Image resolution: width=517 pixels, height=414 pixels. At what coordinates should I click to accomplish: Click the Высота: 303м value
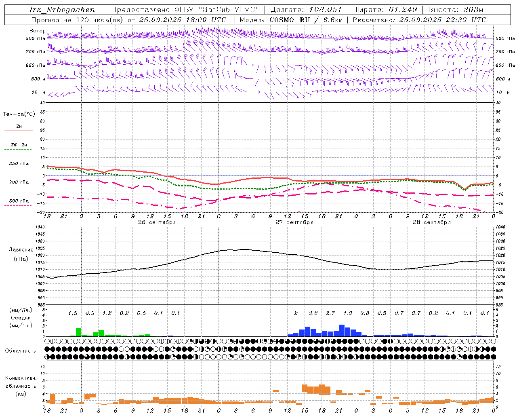tap(456, 10)
